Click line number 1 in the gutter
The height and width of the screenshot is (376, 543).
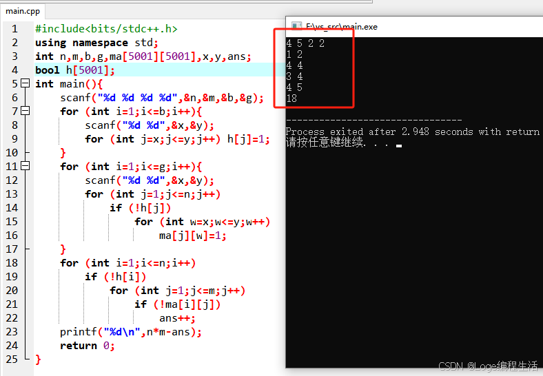(x=14, y=28)
